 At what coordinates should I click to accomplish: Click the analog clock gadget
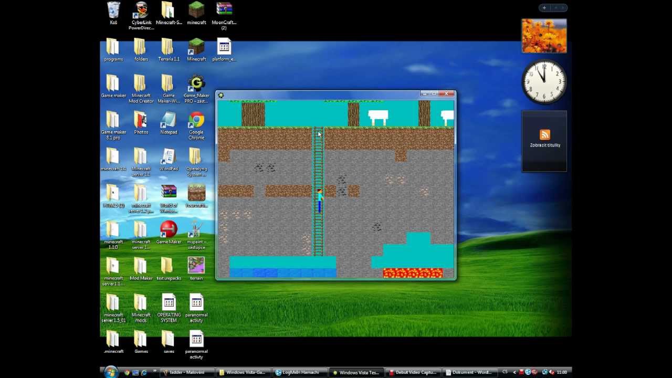[544, 81]
